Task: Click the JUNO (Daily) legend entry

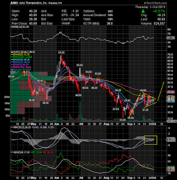Action: [23, 52]
